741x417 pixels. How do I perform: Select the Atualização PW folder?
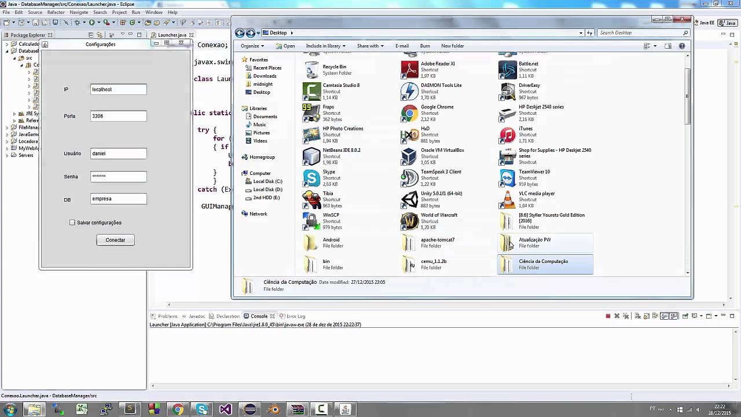coord(545,243)
